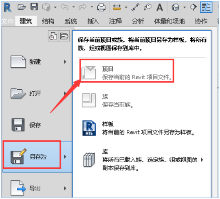This screenshot has width=220, height=199.
Task: Switch to the 结构 ribbon tab
Action: pyautogui.click(x=48, y=21)
